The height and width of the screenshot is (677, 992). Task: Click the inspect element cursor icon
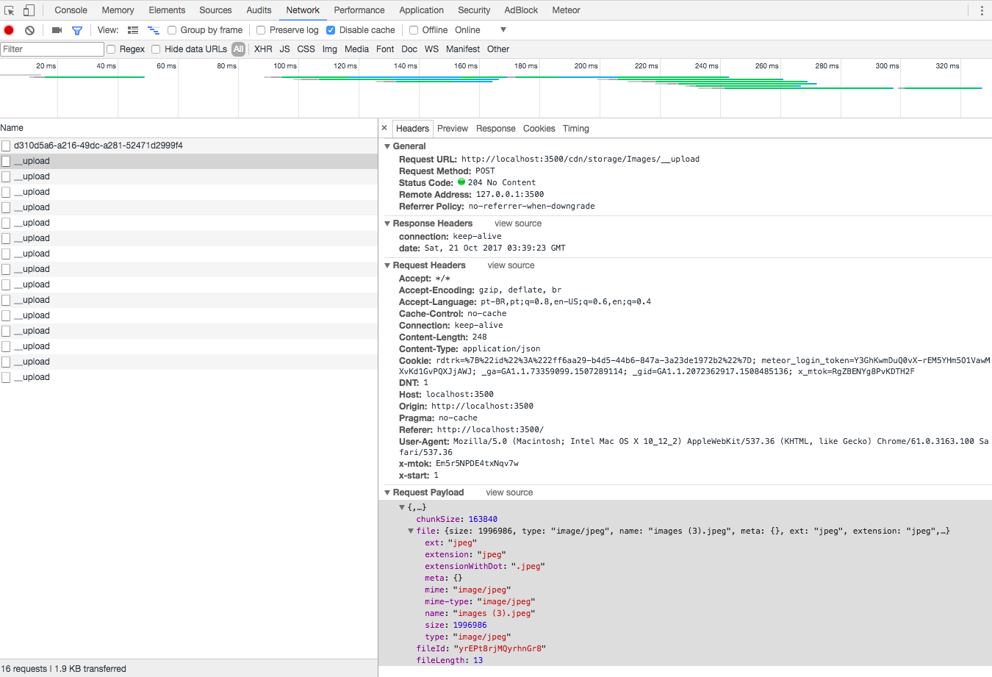point(10,10)
